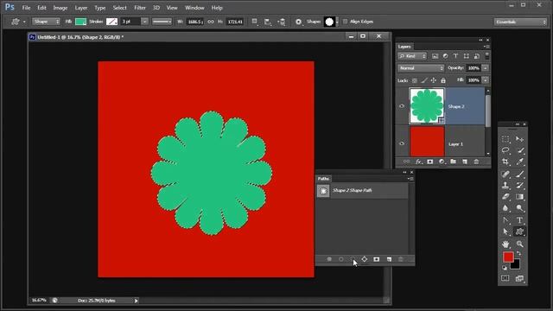Select the Brush tool

click(x=519, y=174)
